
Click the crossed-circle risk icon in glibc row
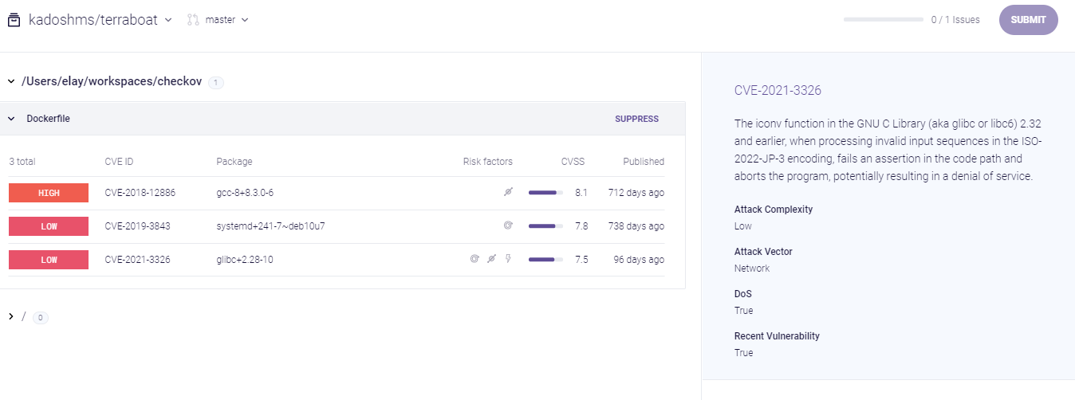click(x=491, y=260)
